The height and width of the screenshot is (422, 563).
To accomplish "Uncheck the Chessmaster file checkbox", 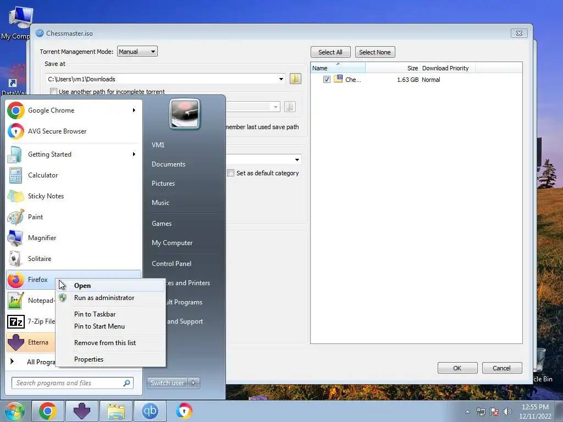I will (x=327, y=79).
